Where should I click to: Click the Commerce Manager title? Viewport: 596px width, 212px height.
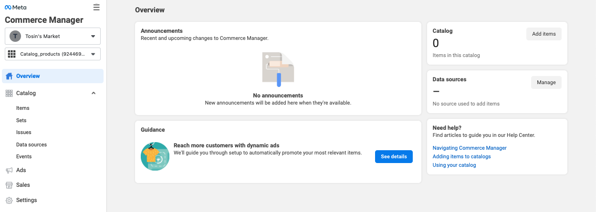click(x=44, y=20)
